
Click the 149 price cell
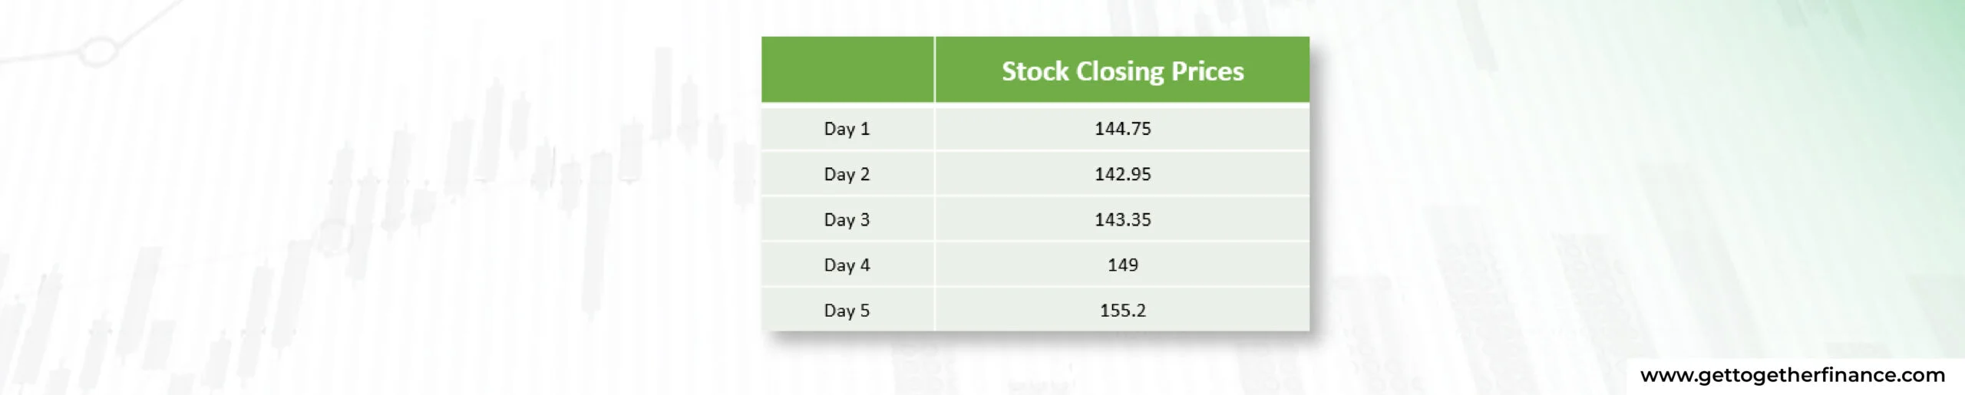(x=1122, y=265)
